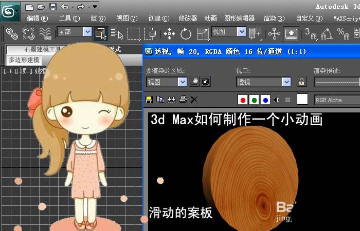Clear the rendered frame with X icon
This screenshot has height=231, width=360.
pyautogui.click(x=194, y=100)
